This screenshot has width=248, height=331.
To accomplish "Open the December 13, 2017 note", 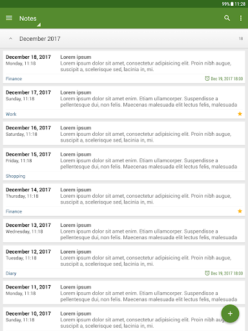I will pyautogui.click(x=124, y=231).
